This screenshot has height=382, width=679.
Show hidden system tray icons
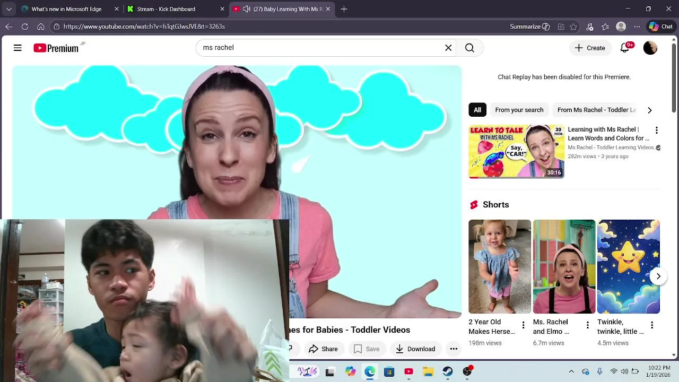click(571, 372)
